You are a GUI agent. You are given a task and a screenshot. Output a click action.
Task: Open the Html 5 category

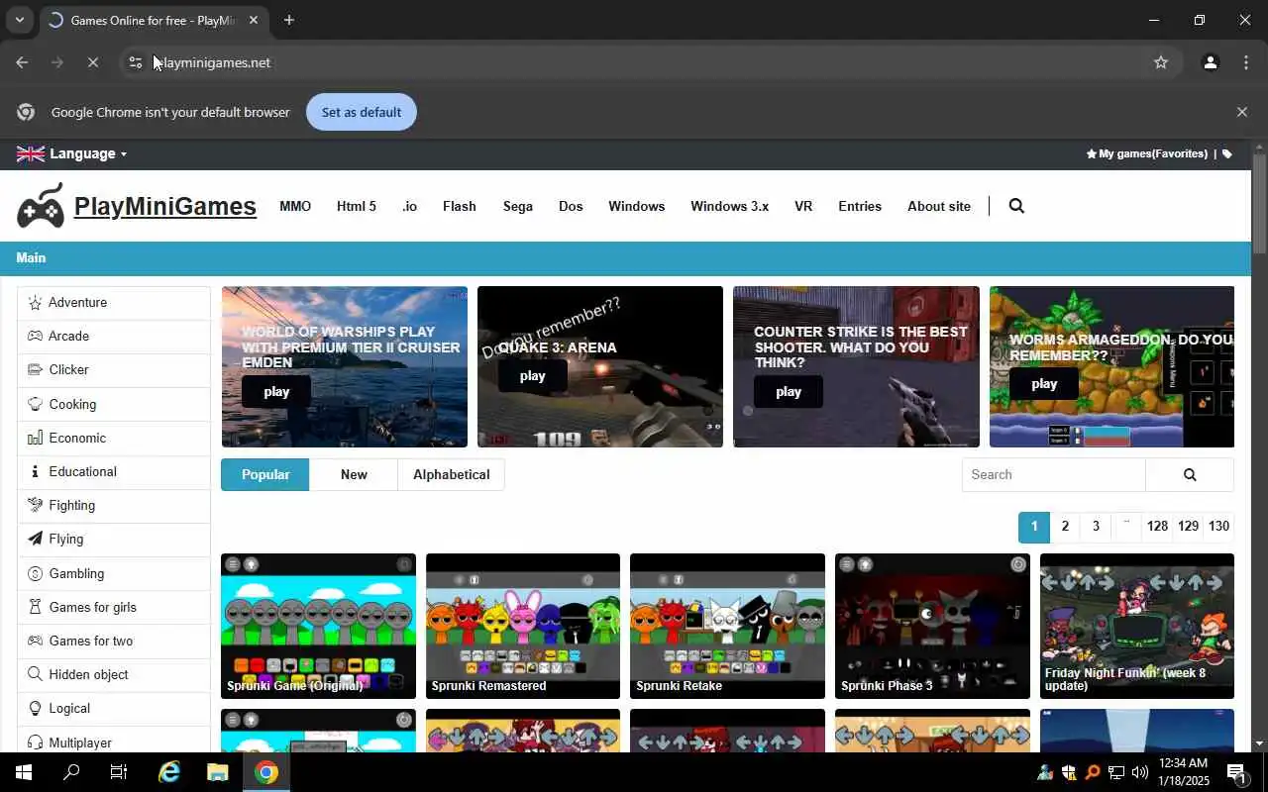(x=357, y=206)
